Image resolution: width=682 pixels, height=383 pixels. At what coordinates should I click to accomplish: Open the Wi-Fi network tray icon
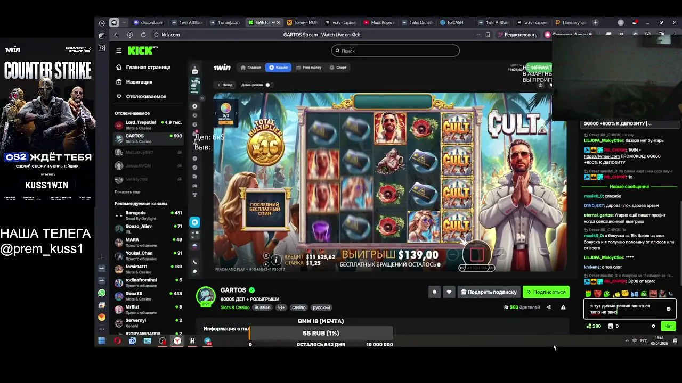click(634, 340)
